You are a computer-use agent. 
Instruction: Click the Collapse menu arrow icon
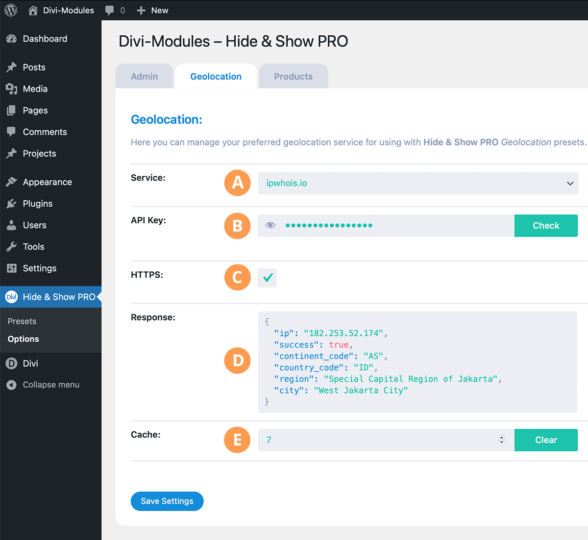11,385
